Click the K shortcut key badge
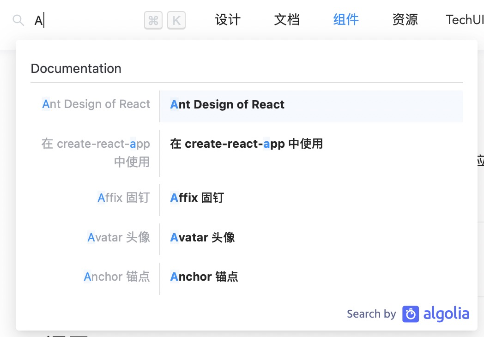This screenshot has width=484, height=337. pyautogui.click(x=176, y=20)
